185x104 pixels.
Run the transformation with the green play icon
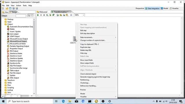38,15
